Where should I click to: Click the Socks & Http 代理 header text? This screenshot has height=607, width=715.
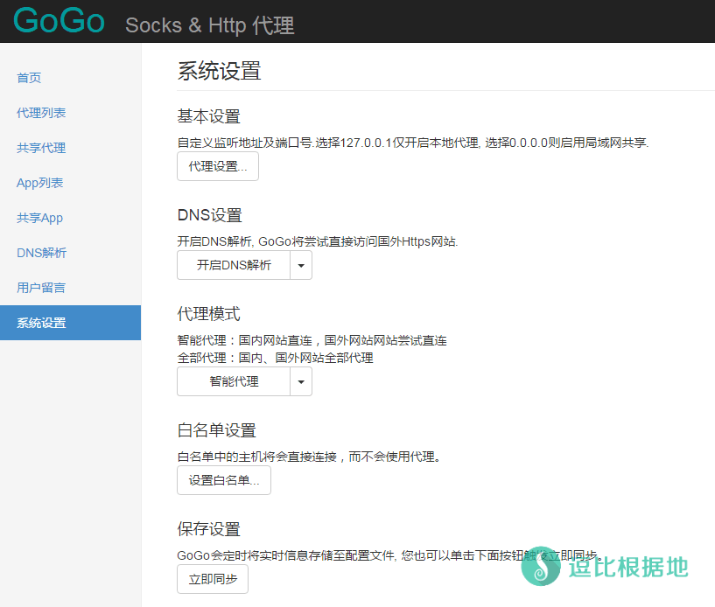[210, 25]
